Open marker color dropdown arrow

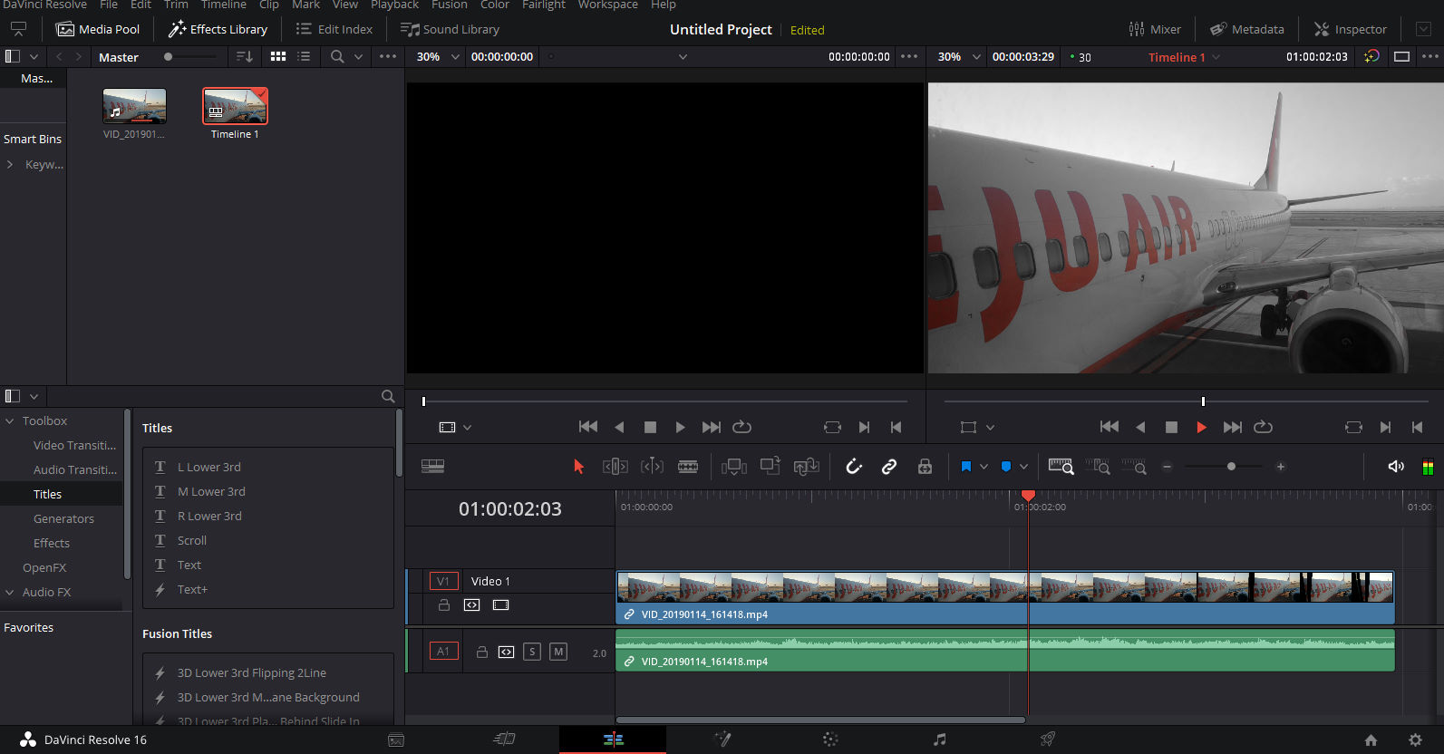(x=1023, y=467)
